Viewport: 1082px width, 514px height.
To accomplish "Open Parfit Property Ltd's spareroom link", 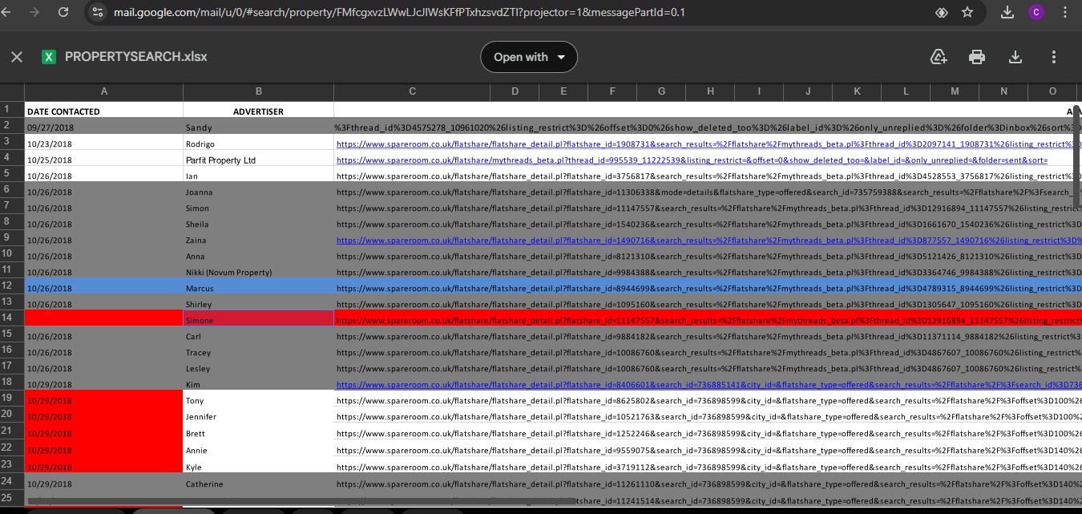I will (692, 160).
